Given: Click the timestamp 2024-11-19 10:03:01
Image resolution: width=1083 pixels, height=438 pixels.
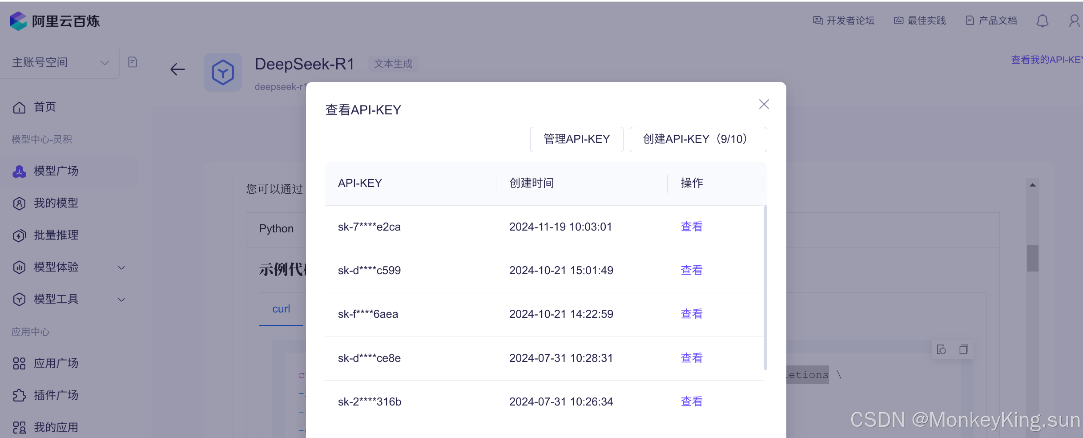Looking at the screenshot, I should [x=561, y=227].
